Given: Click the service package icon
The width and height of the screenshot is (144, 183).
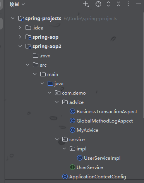Looking at the screenshot, I should (65, 139).
